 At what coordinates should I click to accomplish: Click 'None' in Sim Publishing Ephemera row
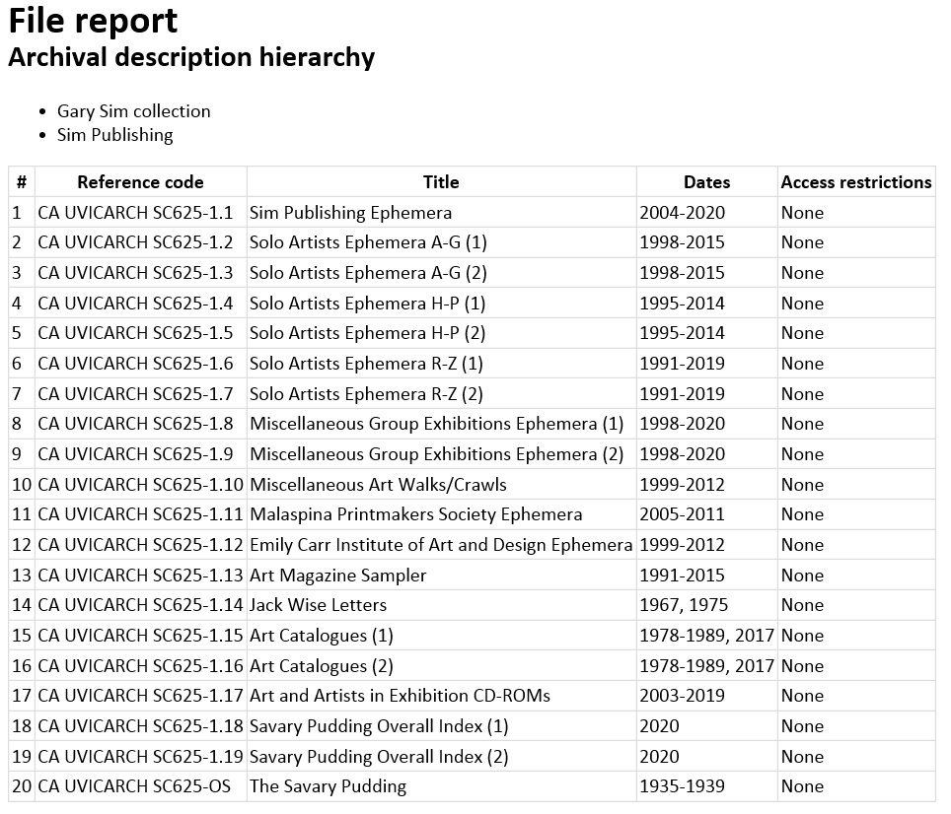tap(802, 213)
